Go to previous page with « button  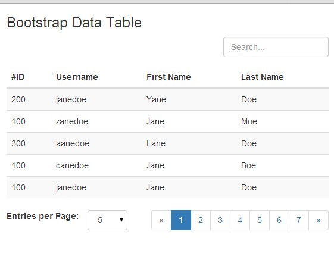[x=161, y=220]
